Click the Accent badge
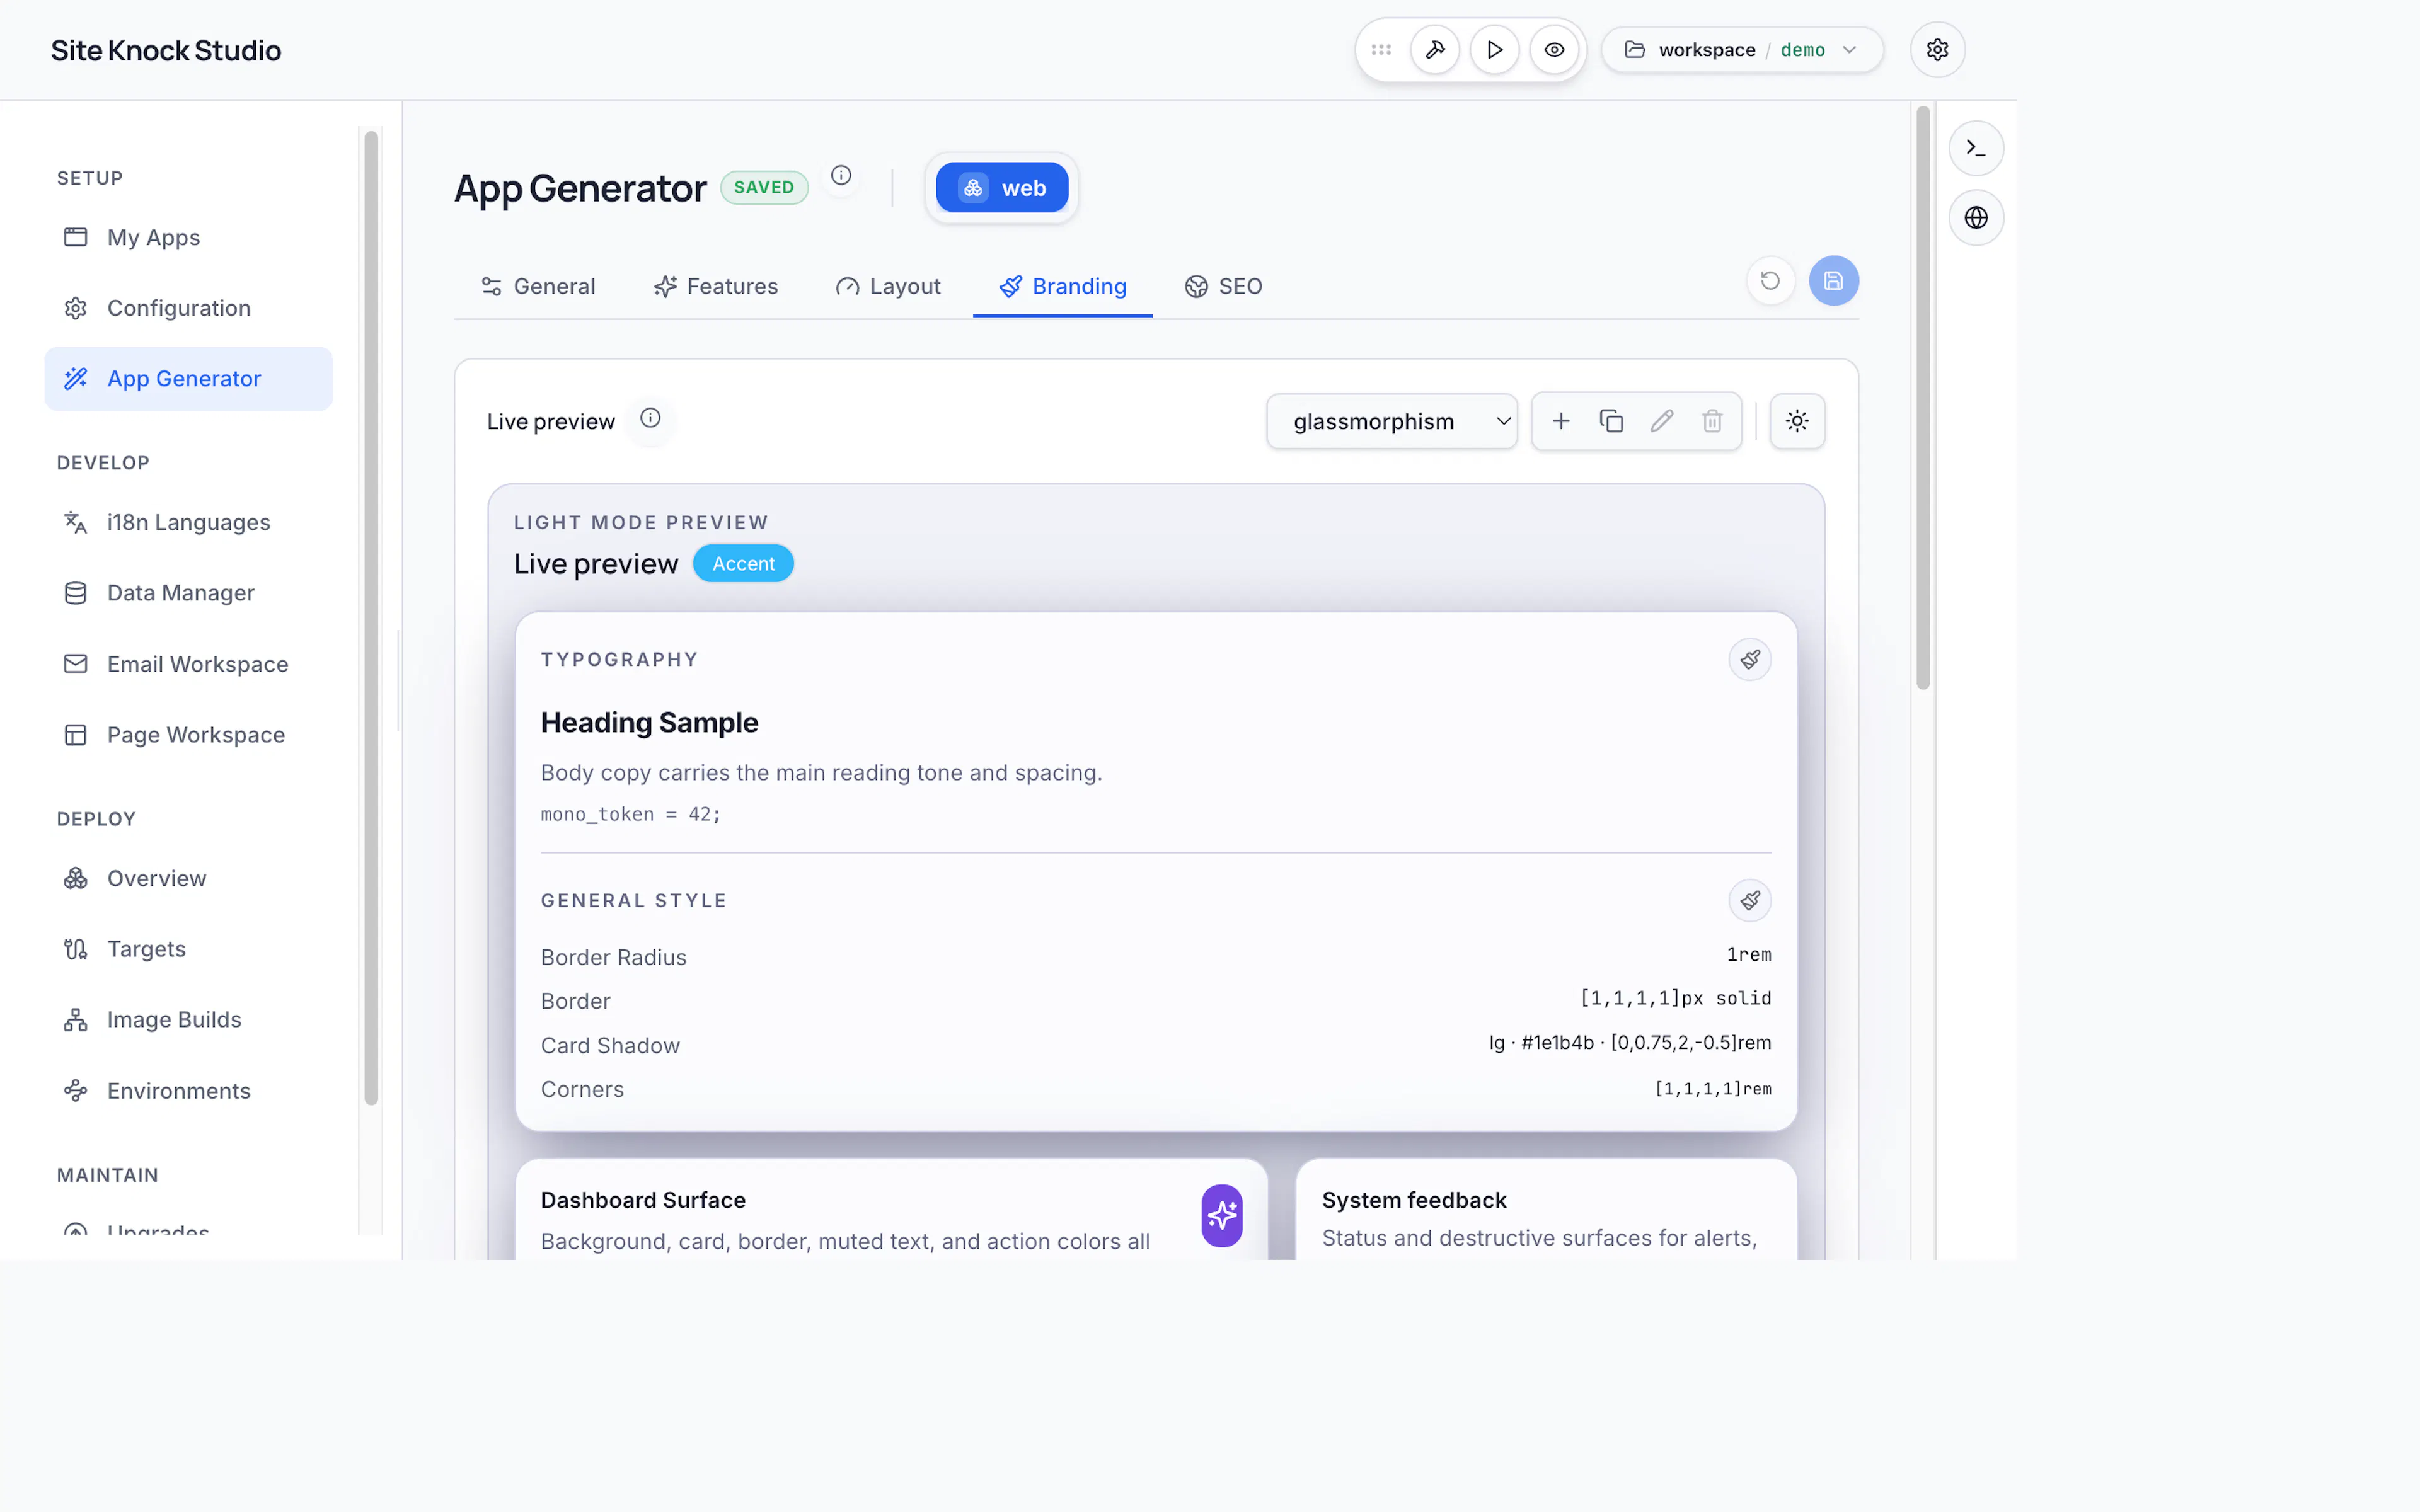The image size is (2420, 1512). pyautogui.click(x=743, y=564)
